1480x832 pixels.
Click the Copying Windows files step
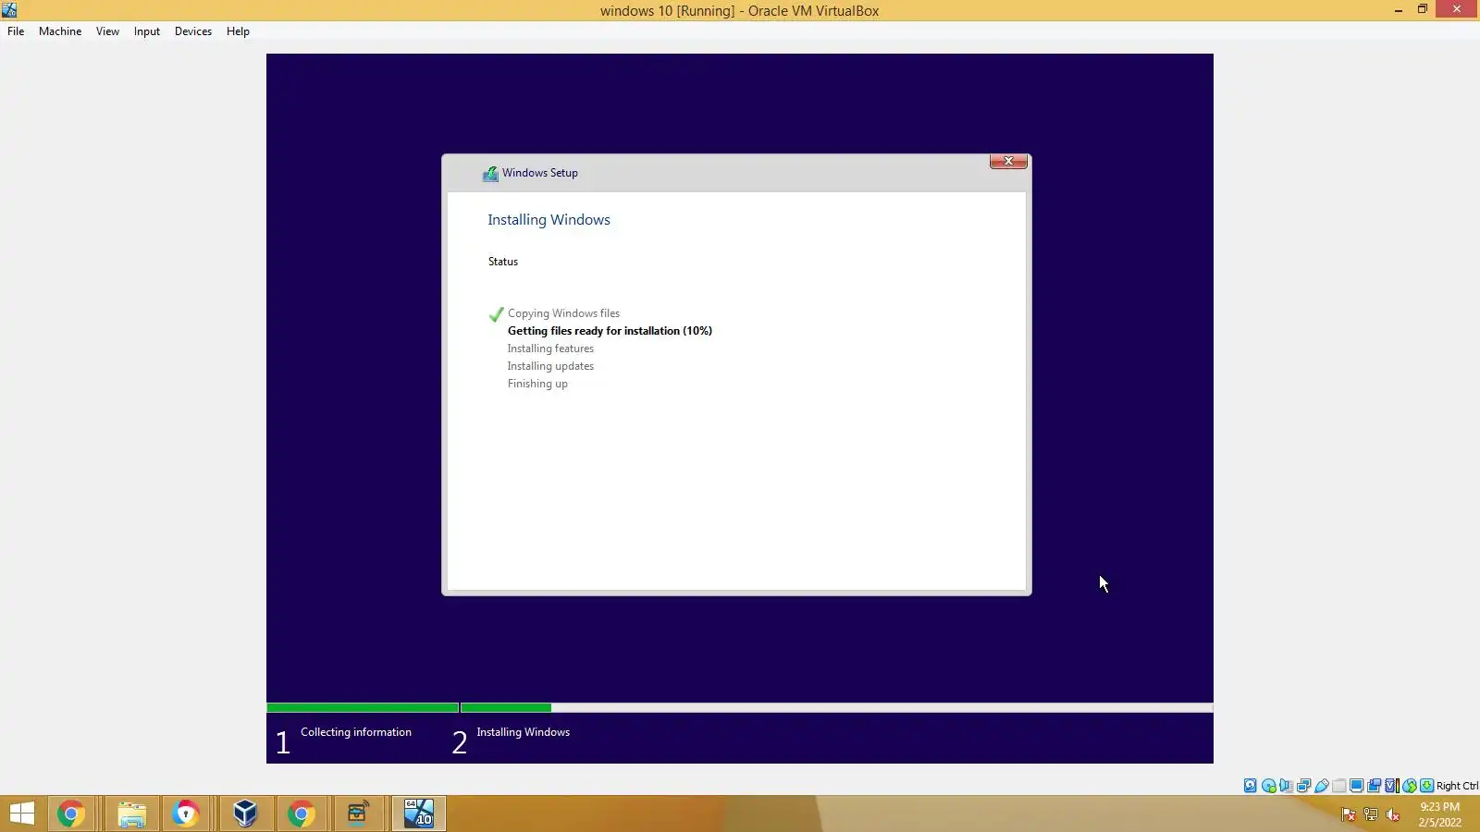(563, 313)
